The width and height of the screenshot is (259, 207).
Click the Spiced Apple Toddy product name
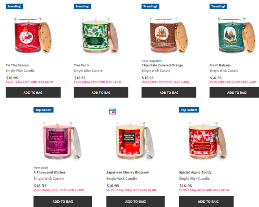tap(195, 172)
